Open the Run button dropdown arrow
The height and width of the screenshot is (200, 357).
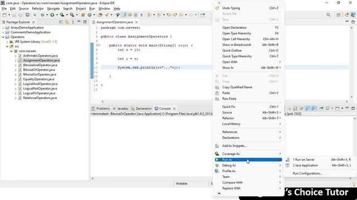(x=57, y=15)
